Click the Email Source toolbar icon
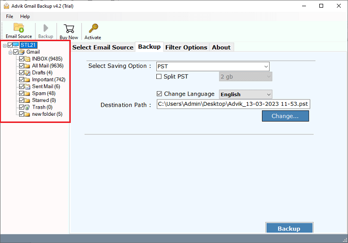Screen dimensions: 348x243 tap(19, 28)
